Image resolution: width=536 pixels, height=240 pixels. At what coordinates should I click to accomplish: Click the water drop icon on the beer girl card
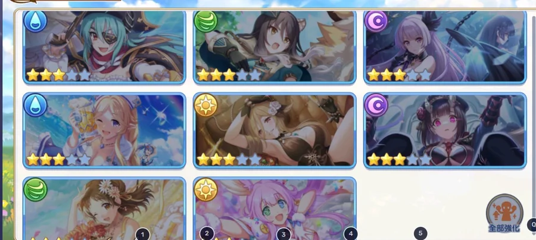pyautogui.click(x=35, y=105)
